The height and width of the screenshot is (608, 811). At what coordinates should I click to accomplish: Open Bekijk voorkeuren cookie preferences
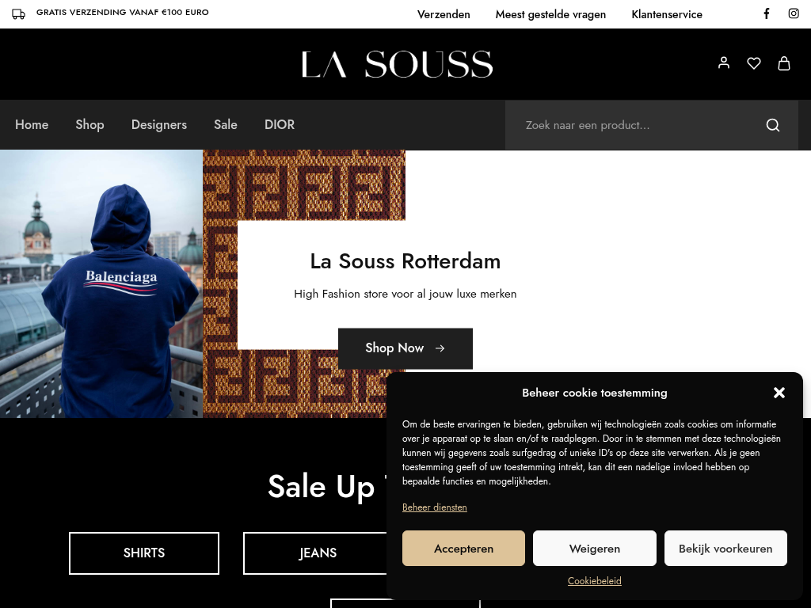725,548
